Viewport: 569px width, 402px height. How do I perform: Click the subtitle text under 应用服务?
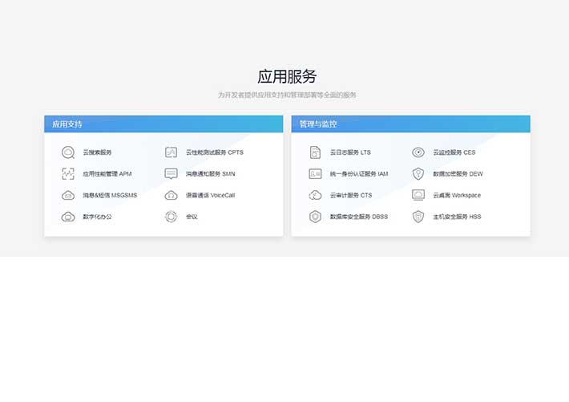(x=286, y=95)
